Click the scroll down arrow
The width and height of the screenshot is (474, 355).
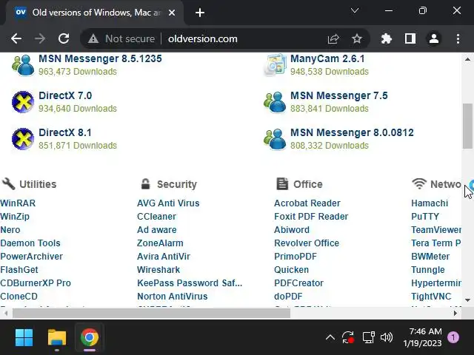click(x=467, y=300)
